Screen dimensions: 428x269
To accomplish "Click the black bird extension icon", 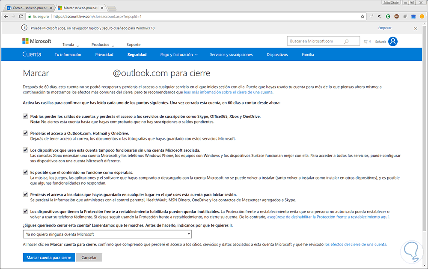I will (x=380, y=16).
